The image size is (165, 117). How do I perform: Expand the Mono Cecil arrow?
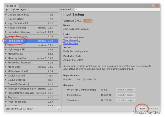(6, 67)
